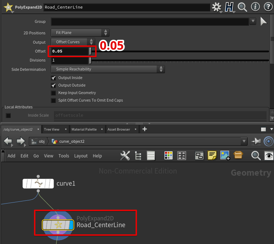Open the Edit menu
The image size is (274, 244).
pos(24,156)
